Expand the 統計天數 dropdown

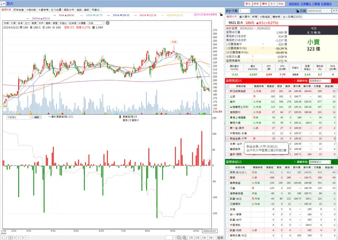(x=244, y=11)
